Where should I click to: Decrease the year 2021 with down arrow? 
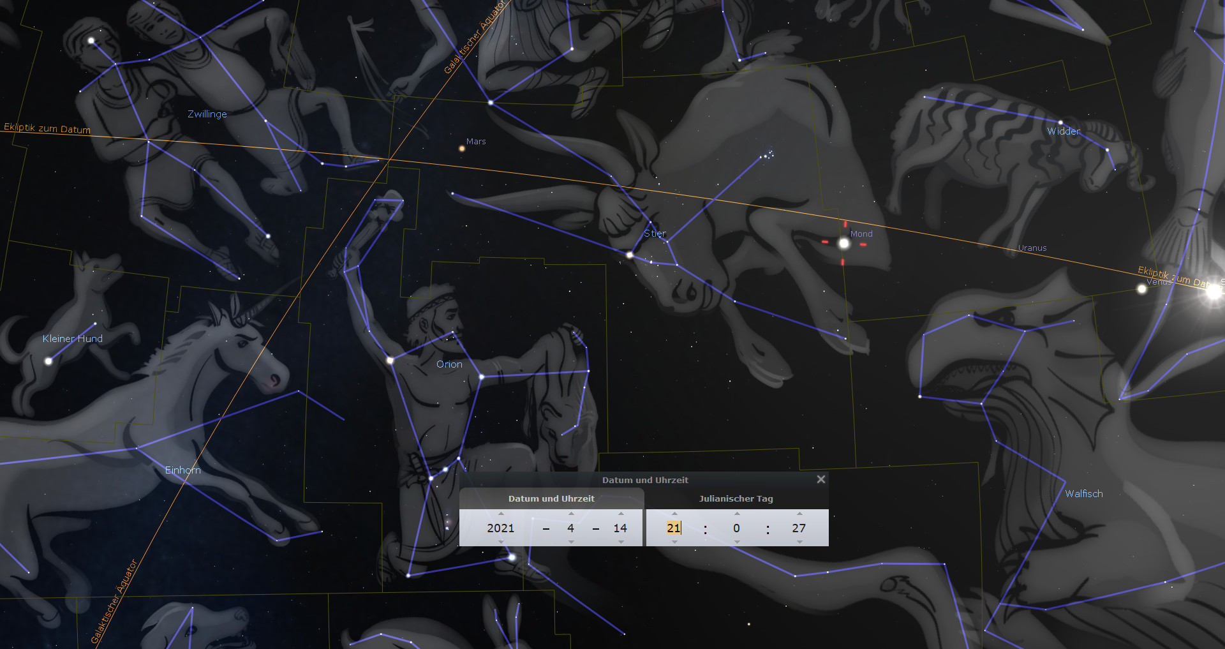click(501, 542)
